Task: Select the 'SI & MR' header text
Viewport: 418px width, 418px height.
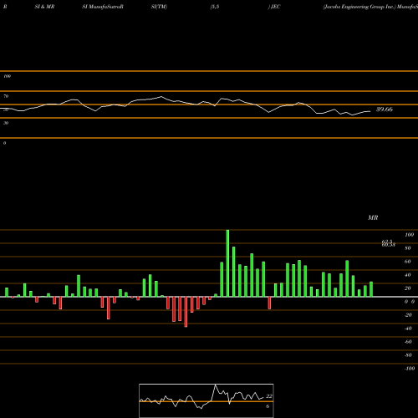Action: coord(44,7)
